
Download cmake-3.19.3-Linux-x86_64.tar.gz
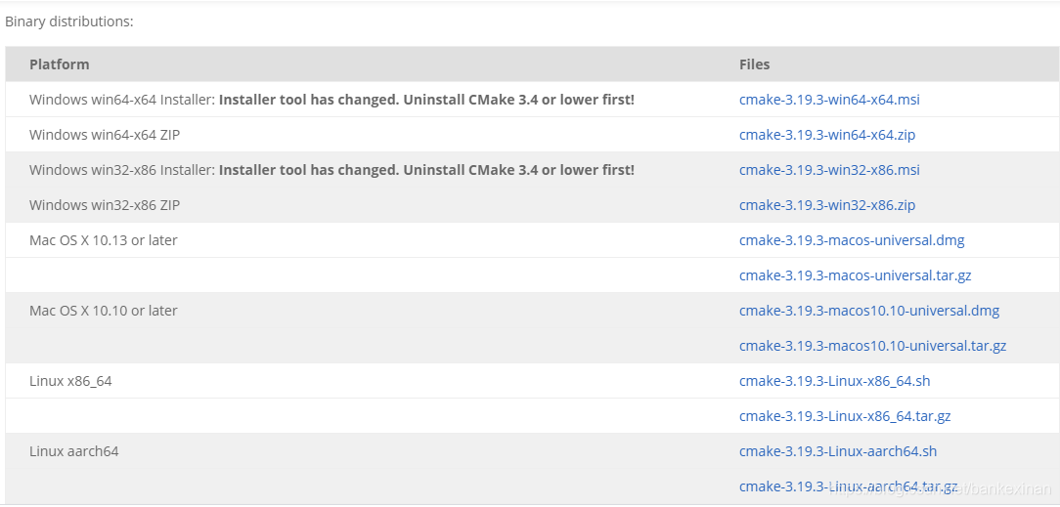pos(845,416)
